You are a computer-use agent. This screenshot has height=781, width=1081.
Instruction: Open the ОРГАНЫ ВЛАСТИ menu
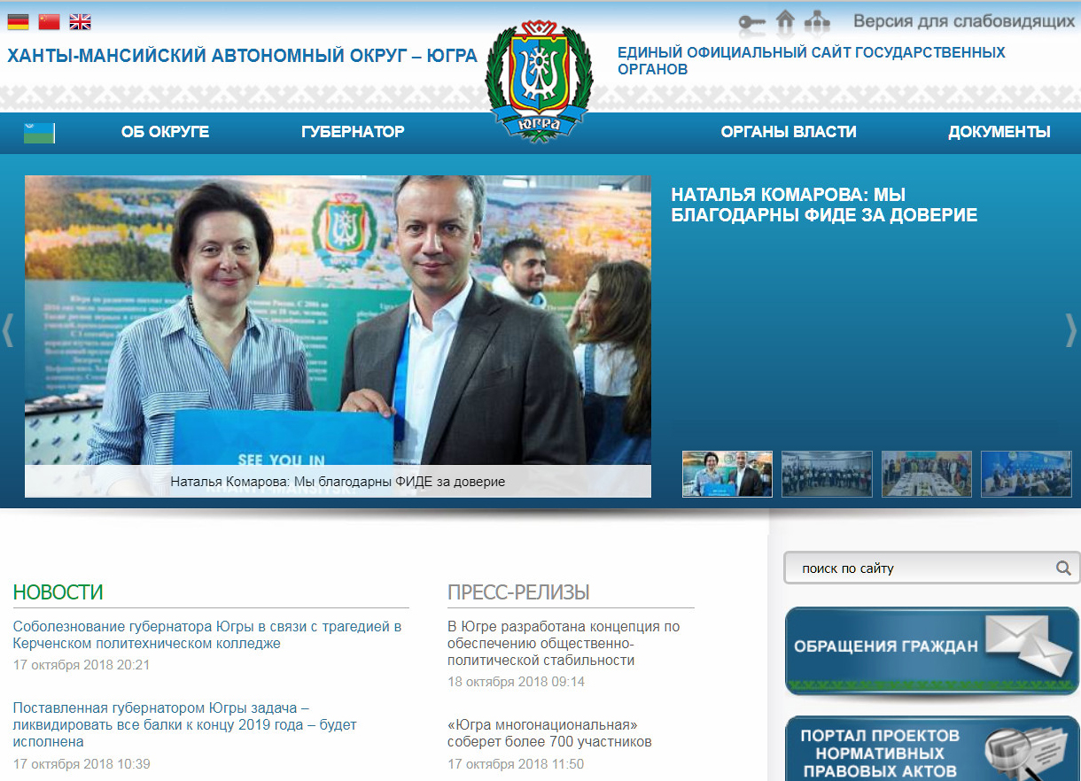(x=788, y=132)
